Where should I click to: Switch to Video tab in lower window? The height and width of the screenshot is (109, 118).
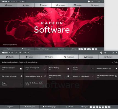29,57
